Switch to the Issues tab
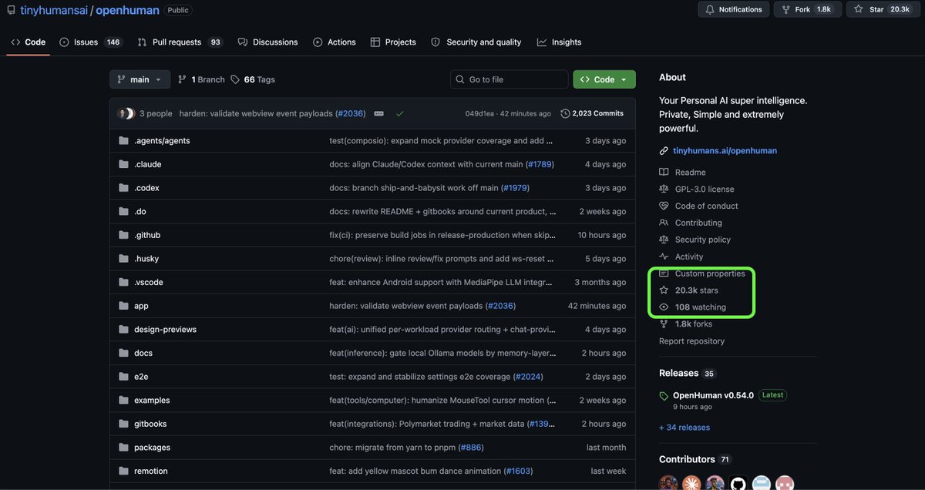This screenshot has height=490, width=925. (x=91, y=42)
